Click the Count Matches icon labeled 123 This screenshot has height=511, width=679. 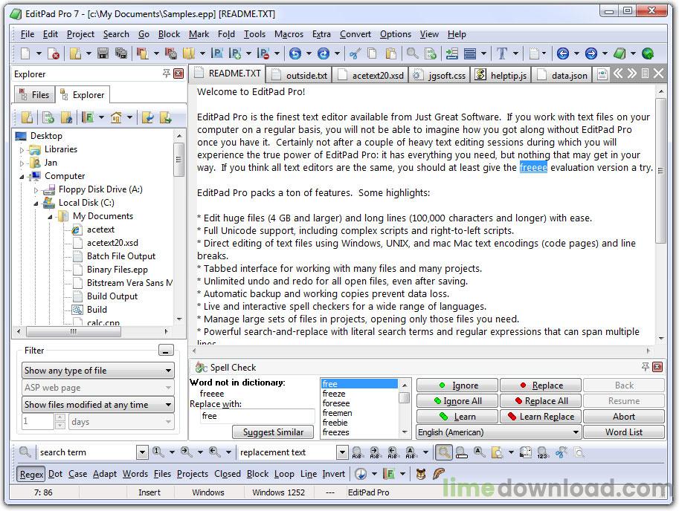pos(542,452)
